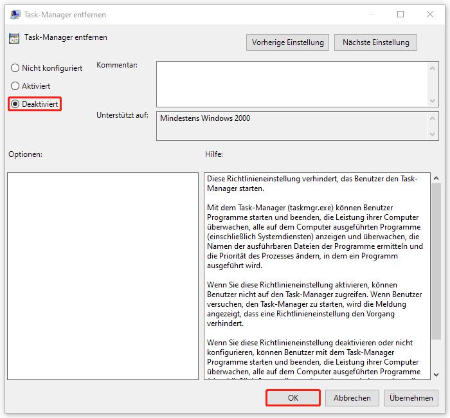450x418 pixels.
Task: Click the Optionen label
Action: point(25,154)
